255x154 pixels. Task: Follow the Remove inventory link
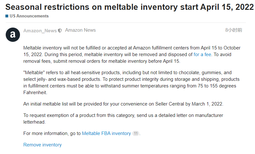(43, 145)
